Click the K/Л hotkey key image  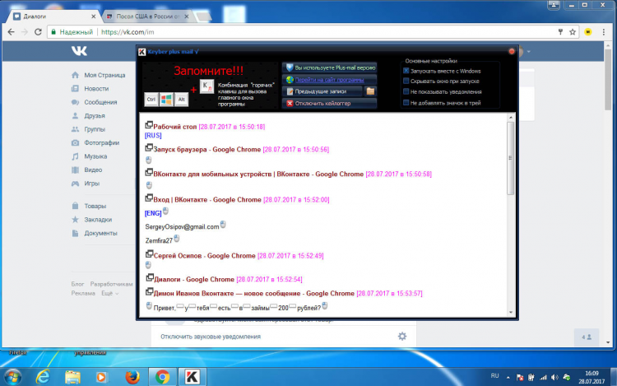(x=207, y=86)
